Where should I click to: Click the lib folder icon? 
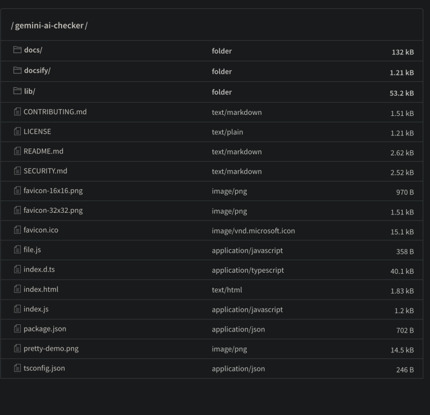17,91
